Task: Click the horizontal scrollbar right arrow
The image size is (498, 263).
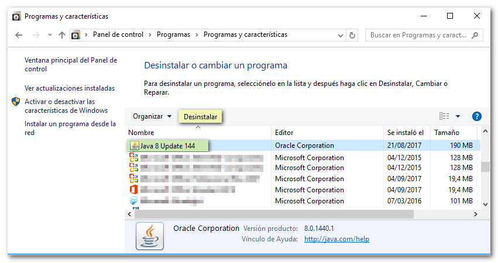Action: coord(475,214)
